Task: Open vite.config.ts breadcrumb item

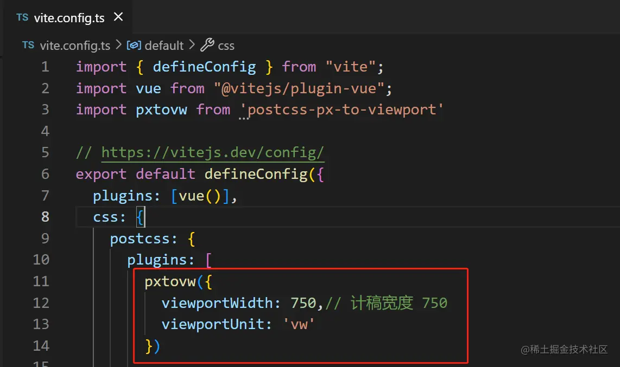Action: (75, 46)
